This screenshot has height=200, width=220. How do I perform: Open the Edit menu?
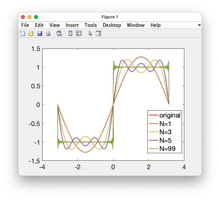click(x=39, y=25)
